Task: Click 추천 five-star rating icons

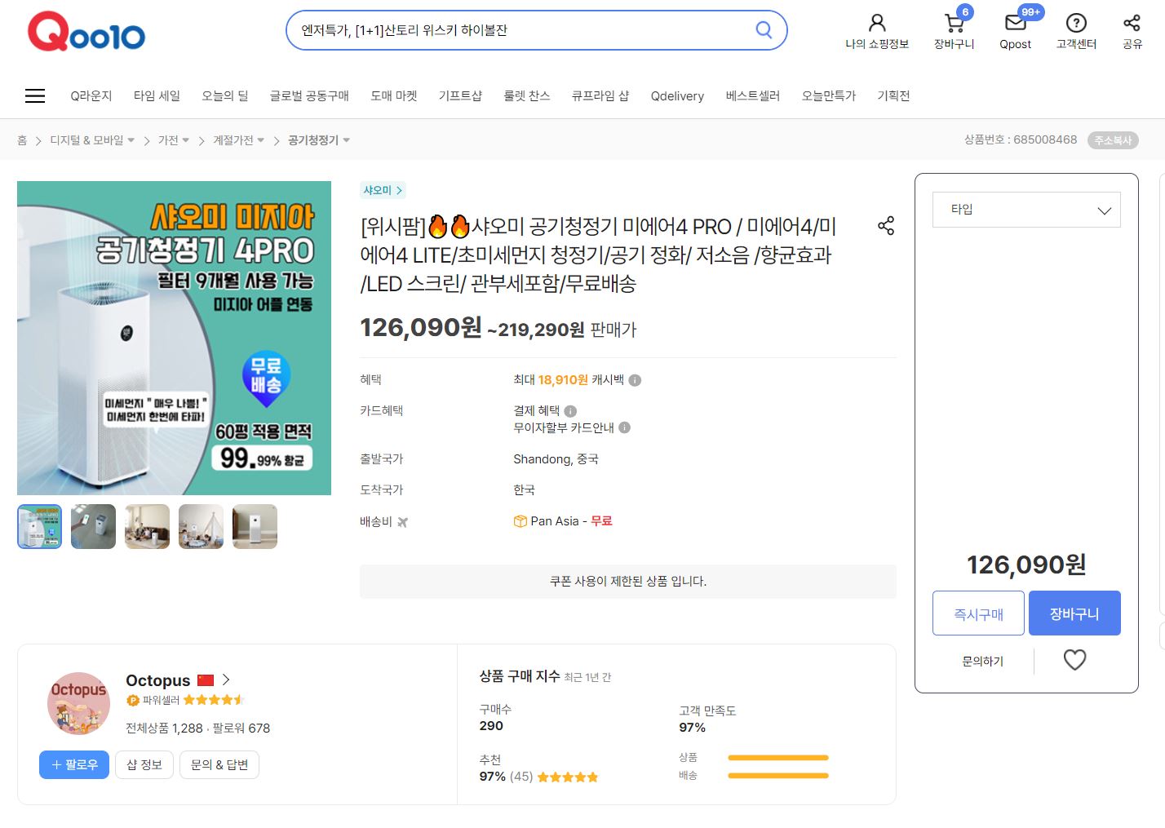Action: coord(568,777)
